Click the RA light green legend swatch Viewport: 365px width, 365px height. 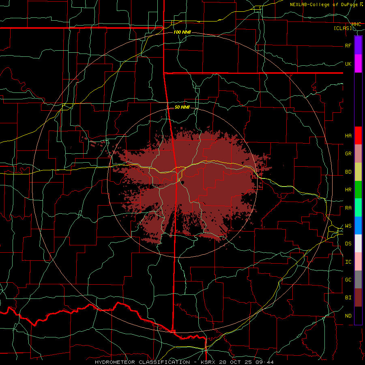358,208
